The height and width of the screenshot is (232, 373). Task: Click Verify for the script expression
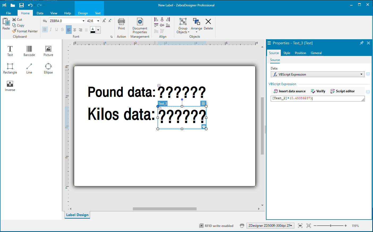click(x=318, y=91)
